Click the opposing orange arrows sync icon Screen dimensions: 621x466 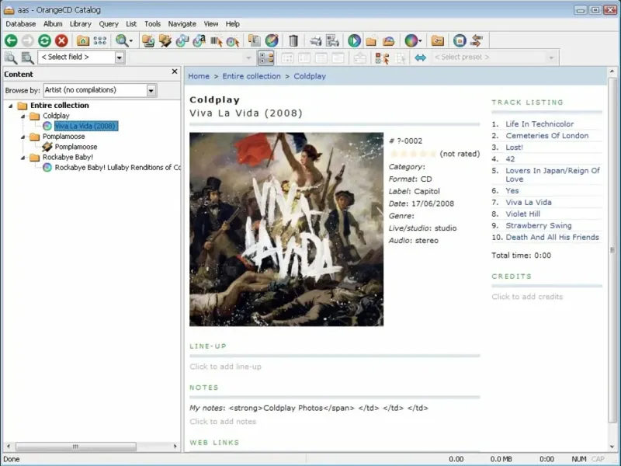click(477, 40)
